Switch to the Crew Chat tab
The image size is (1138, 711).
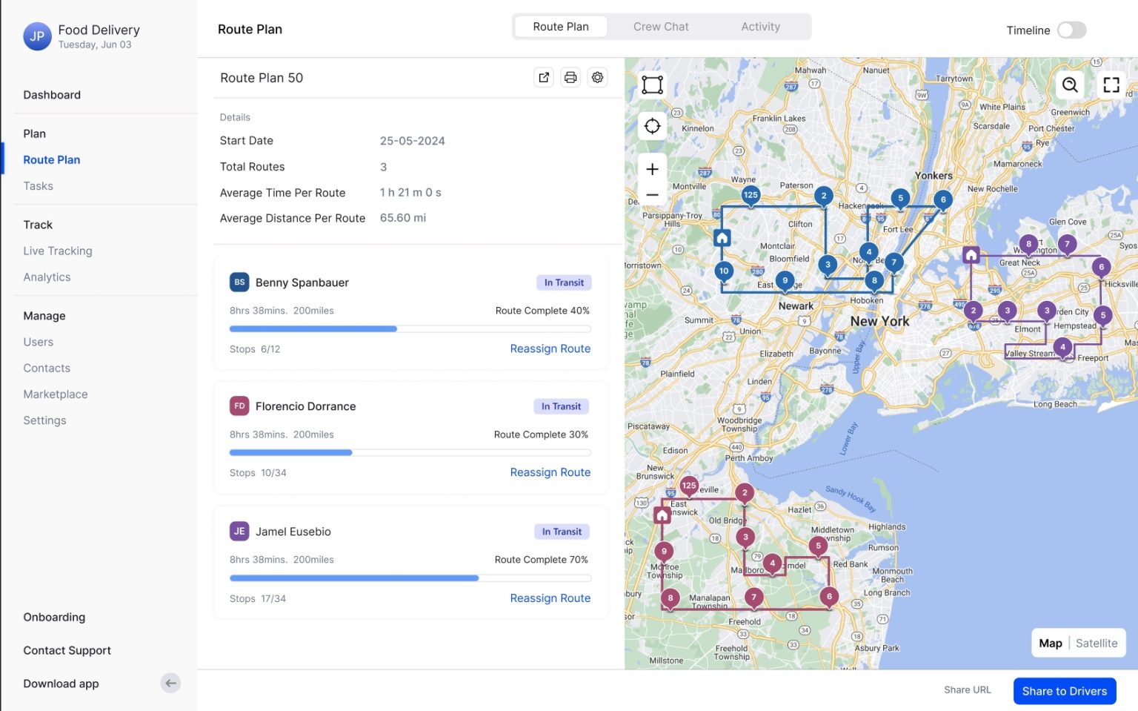tap(660, 26)
